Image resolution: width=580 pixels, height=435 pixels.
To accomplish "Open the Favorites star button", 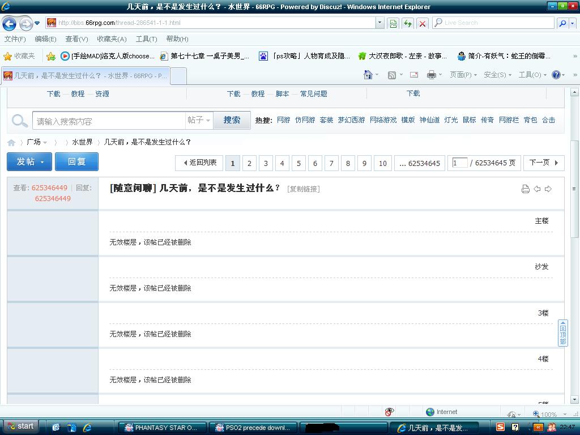I will pos(19,56).
